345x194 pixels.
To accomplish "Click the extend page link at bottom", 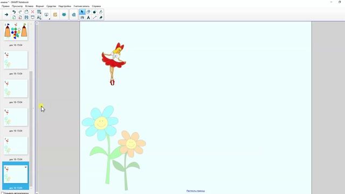I will [x=196, y=191].
